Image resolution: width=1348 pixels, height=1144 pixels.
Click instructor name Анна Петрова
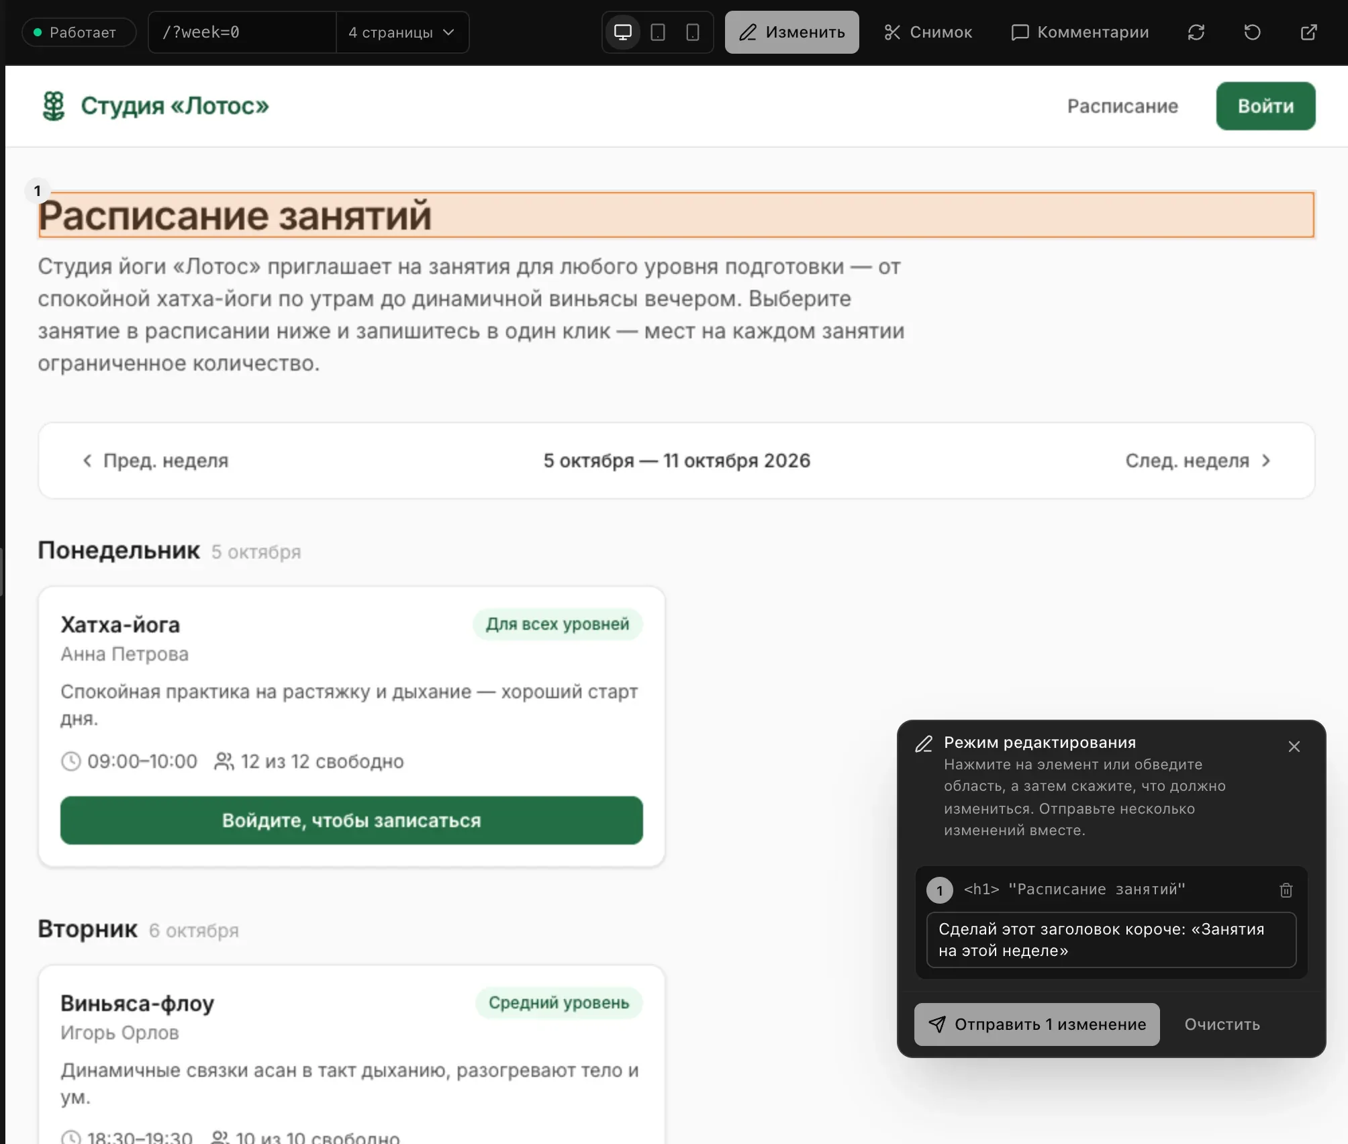coord(125,654)
